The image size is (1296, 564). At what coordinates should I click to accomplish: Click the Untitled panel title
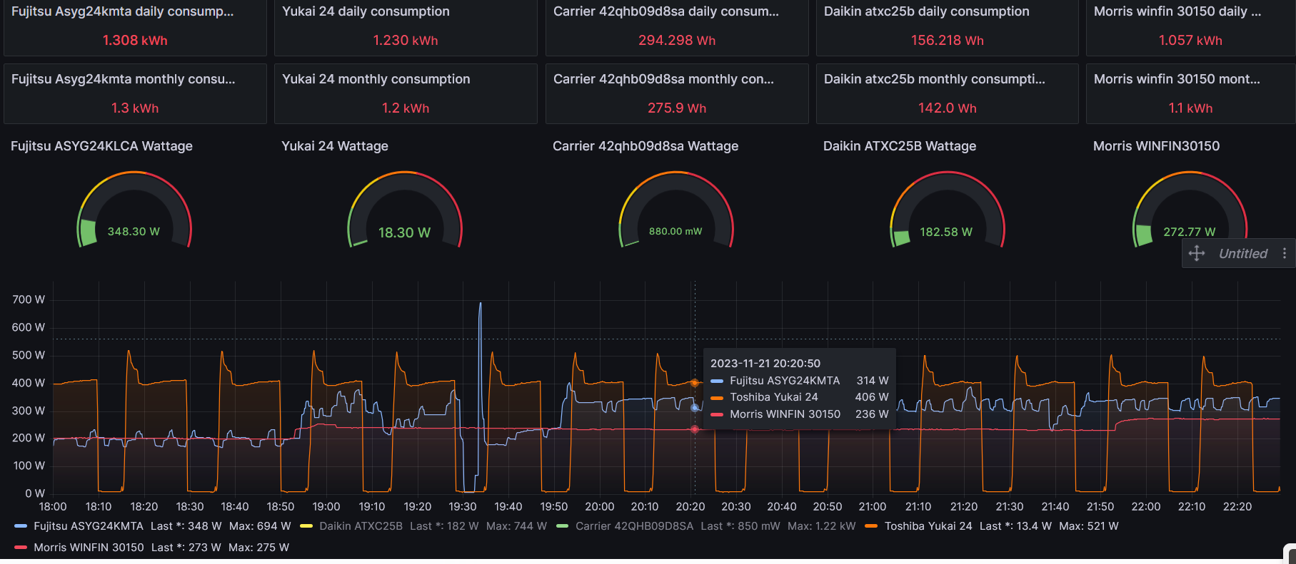[x=1242, y=253]
